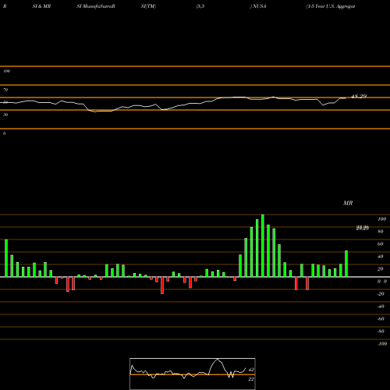Image resolution: width=390 pixels, height=390 pixels.
Task: Select the 'SI MunafaSutraR' header text
Action: pos(96,6)
